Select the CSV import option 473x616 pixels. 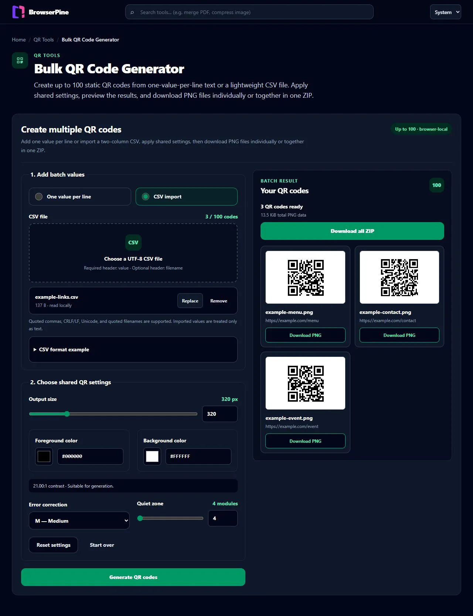[x=187, y=197]
